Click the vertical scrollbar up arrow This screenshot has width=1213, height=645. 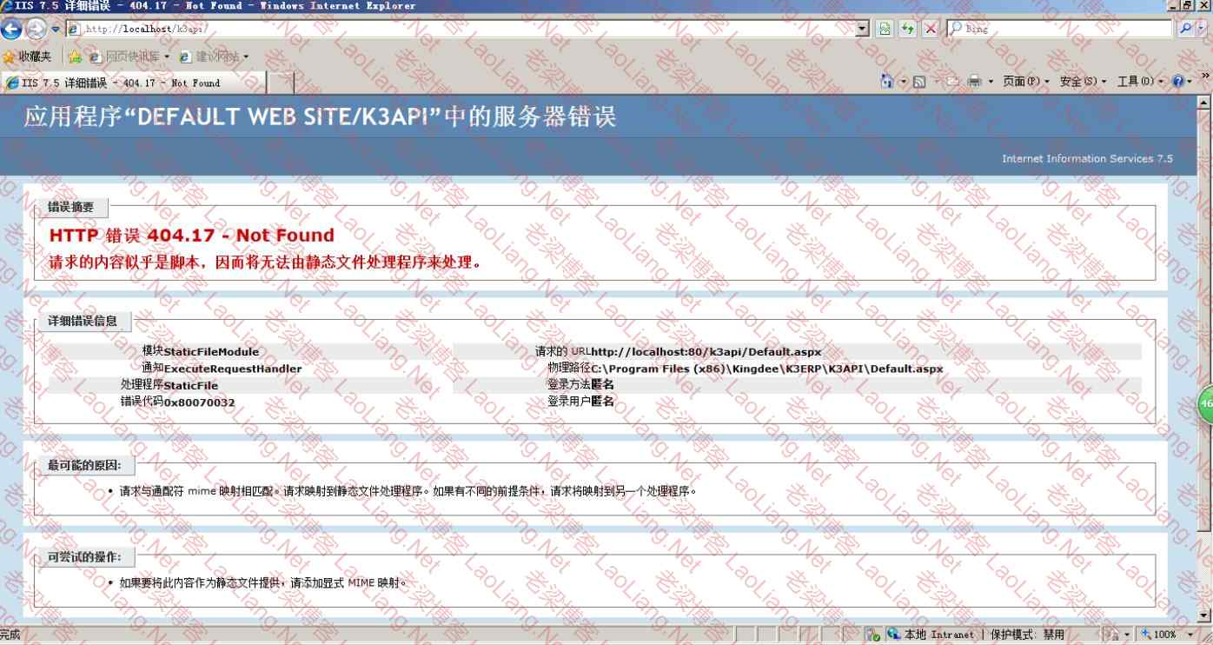[x=1204, y=103]
